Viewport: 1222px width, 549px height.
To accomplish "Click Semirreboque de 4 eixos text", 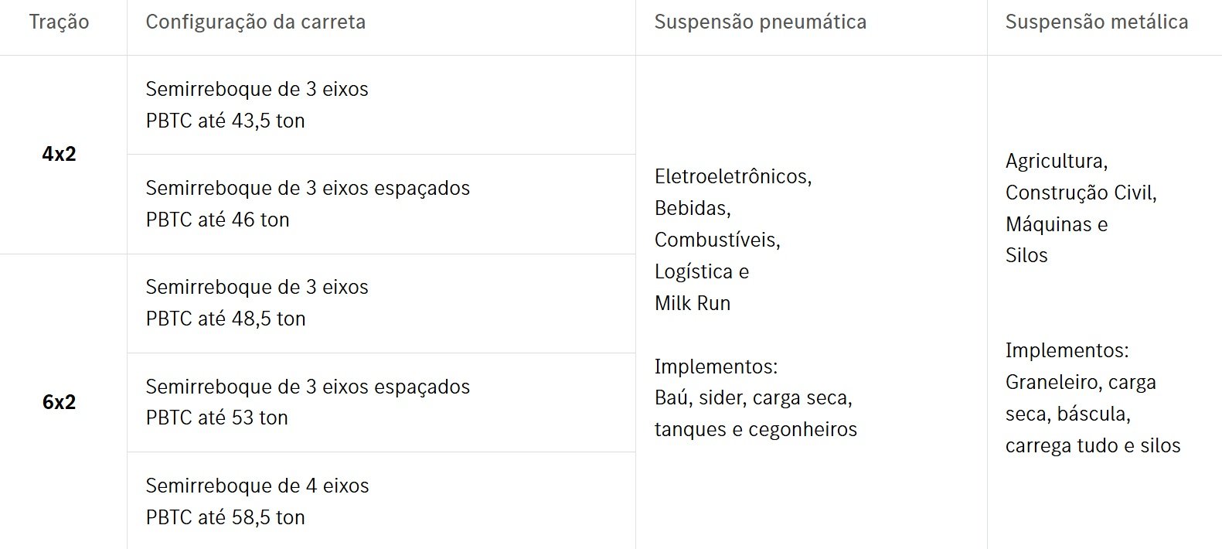I will tap(257, 486).
